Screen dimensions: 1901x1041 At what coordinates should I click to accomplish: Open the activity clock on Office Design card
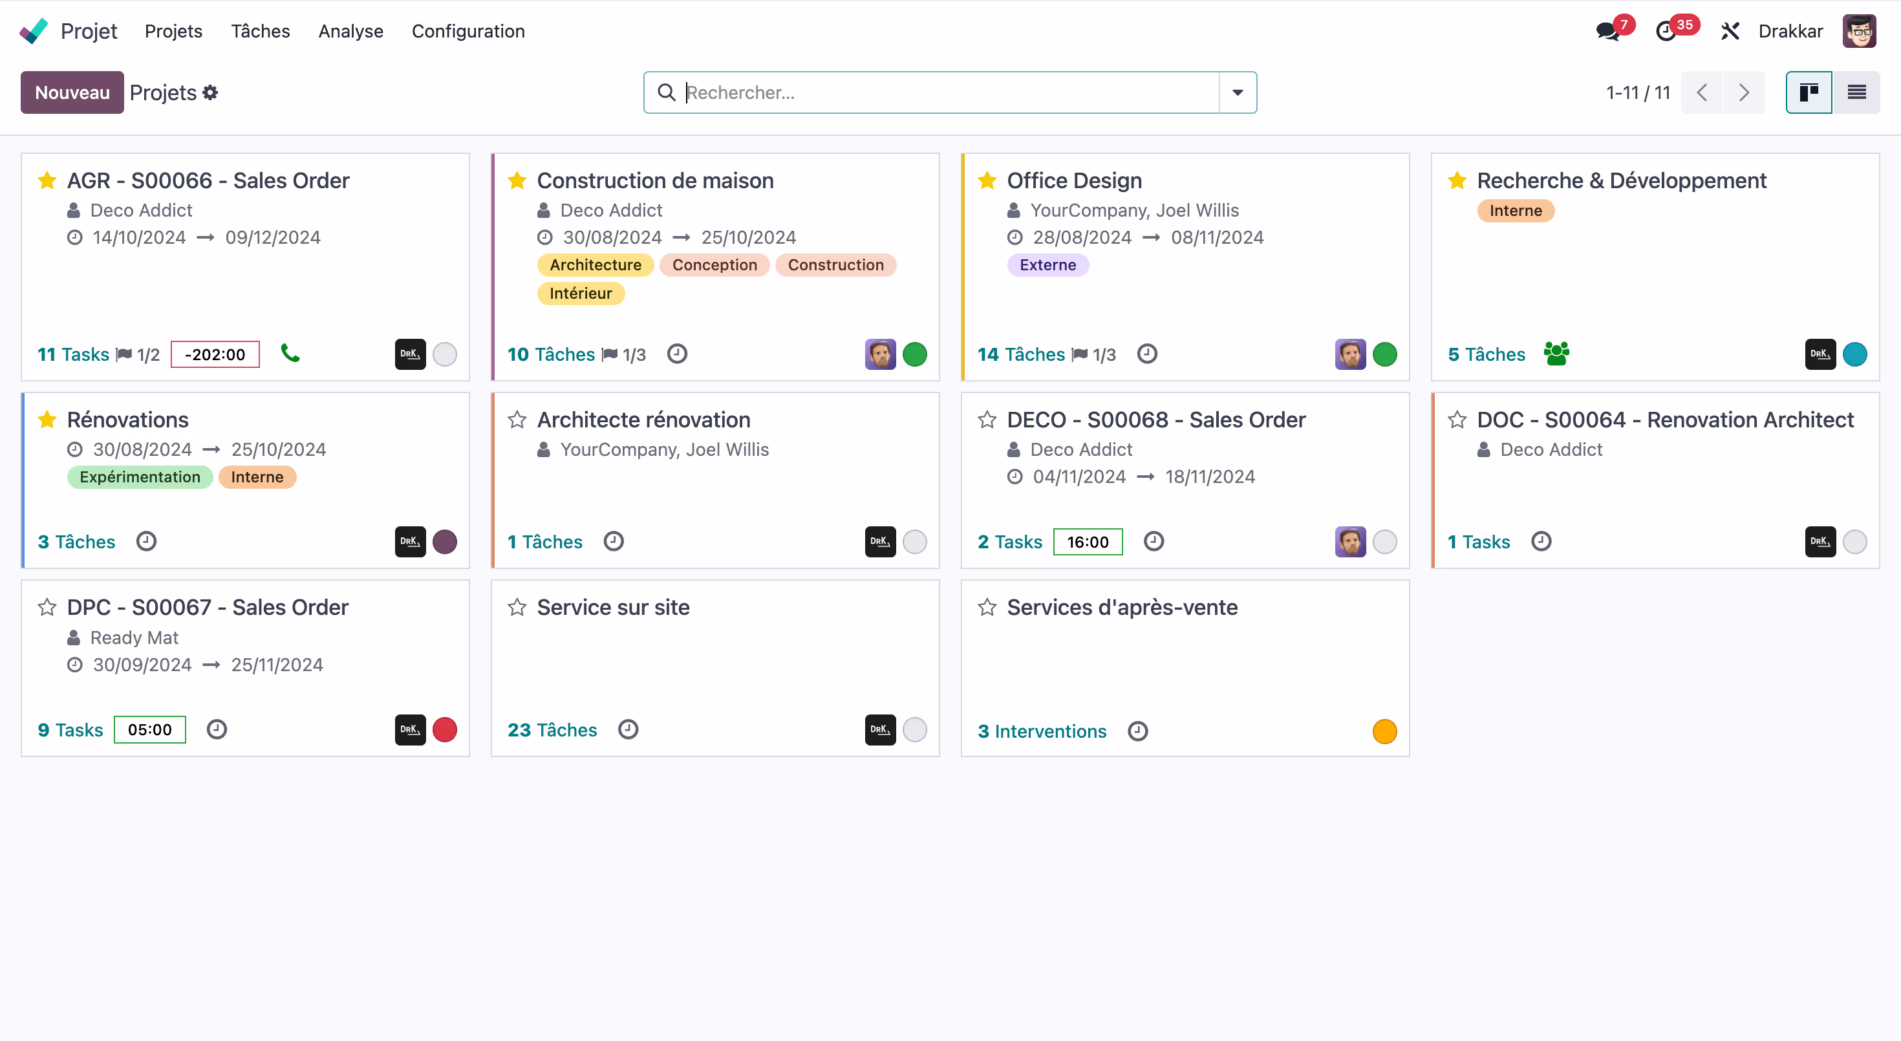point(1146,354)
